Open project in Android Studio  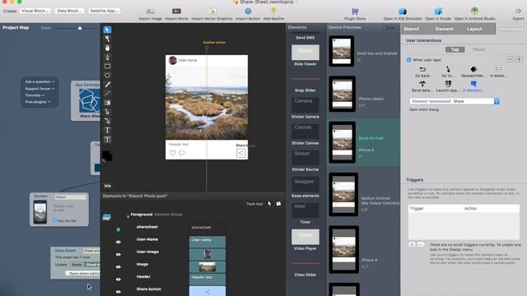[x=474, y=14]
